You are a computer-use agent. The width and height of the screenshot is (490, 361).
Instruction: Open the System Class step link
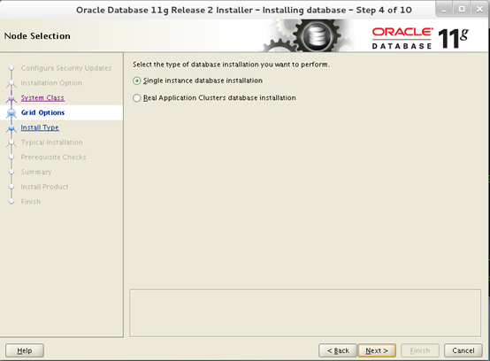pyautogui.click(x=42, y=98)
